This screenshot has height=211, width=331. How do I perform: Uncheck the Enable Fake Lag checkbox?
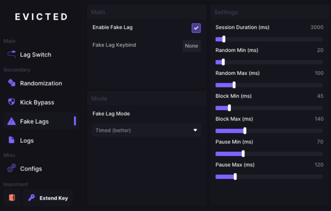click(196, 28)
